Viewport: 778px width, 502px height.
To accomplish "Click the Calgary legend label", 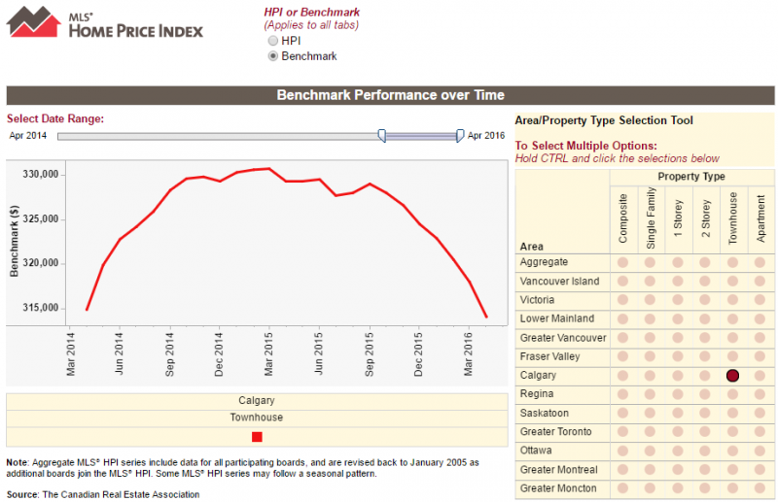I will 257,400.
